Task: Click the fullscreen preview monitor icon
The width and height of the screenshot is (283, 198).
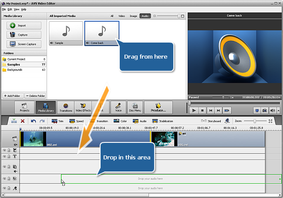Action: 257,110
